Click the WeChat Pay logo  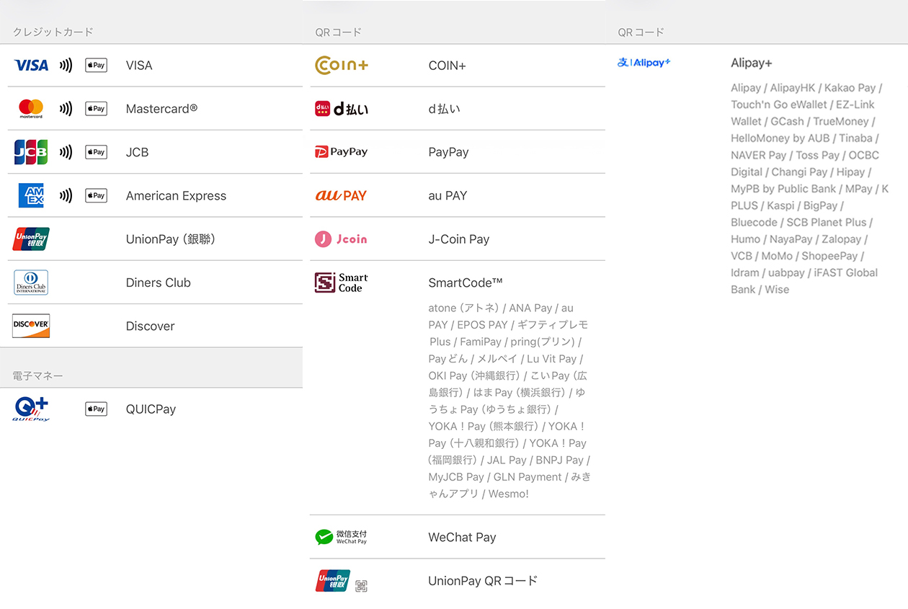click(342, 537)
